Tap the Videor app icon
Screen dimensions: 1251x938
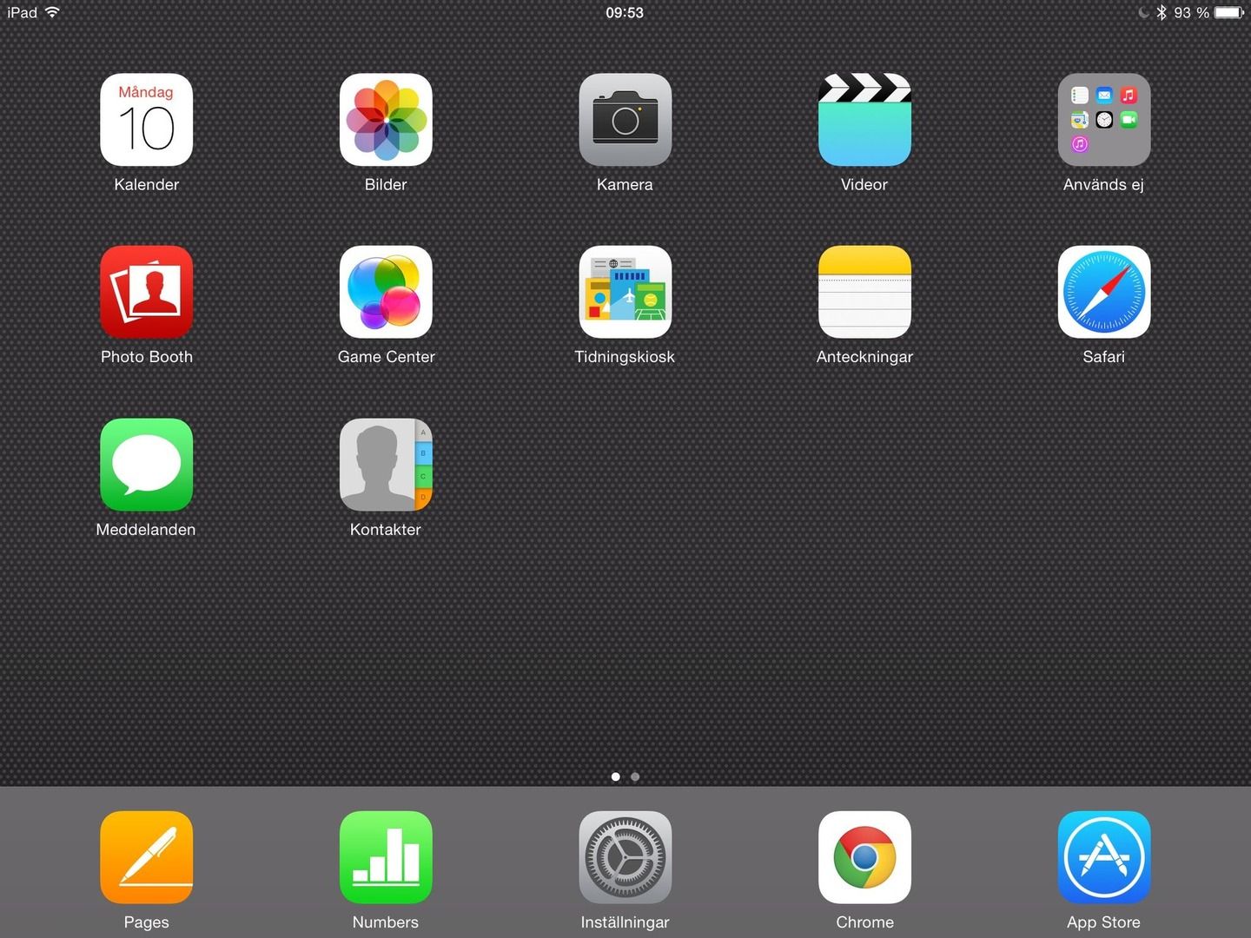pos(864,120)
